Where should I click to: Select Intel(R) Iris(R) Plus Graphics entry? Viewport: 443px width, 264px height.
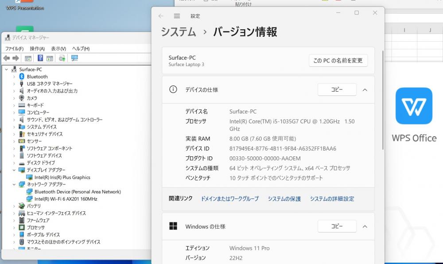click(x=62, y=177)
